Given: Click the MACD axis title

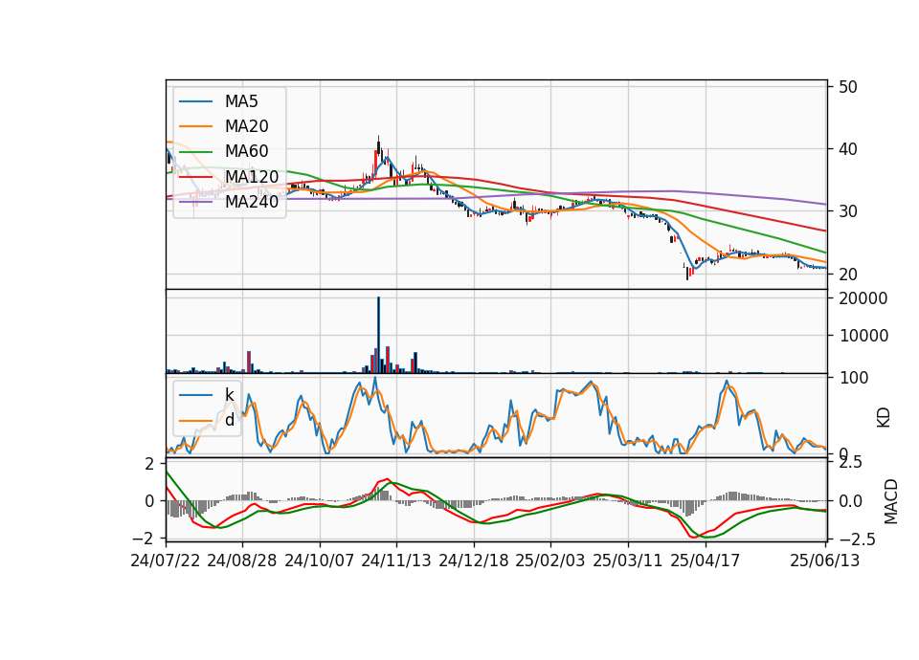Looking at the screenshot, I should click(891, 501).
